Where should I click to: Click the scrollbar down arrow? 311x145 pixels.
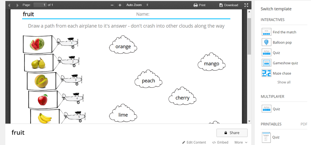249,121
